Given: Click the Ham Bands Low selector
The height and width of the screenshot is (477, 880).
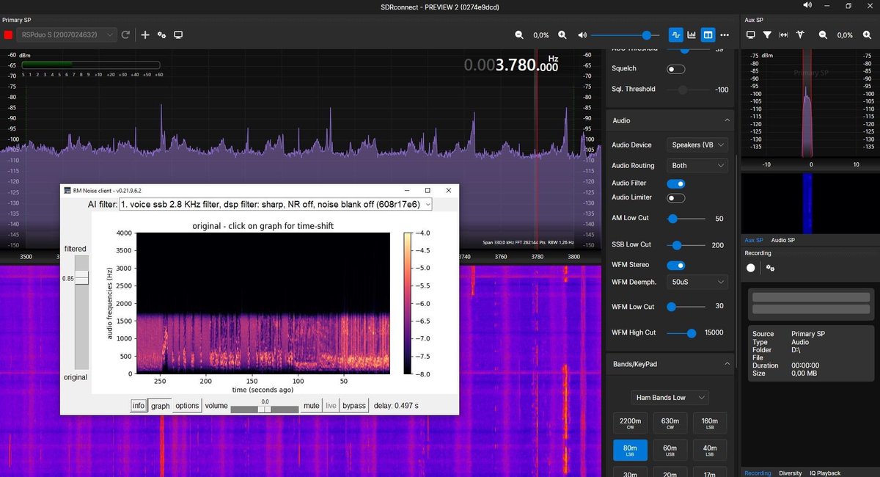Looking at the screenshot, I should pos(669,397).
